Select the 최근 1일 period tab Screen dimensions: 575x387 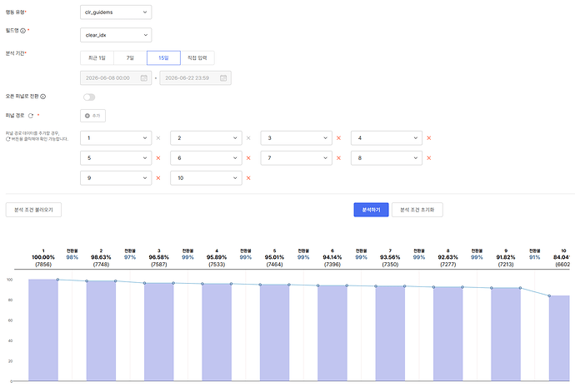[x=97, y=58]
